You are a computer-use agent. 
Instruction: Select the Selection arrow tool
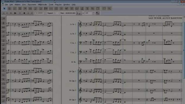click(x=4, y=9)
